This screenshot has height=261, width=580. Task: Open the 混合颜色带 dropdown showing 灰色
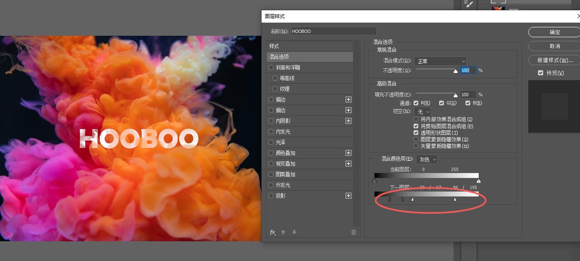(427, 159)
